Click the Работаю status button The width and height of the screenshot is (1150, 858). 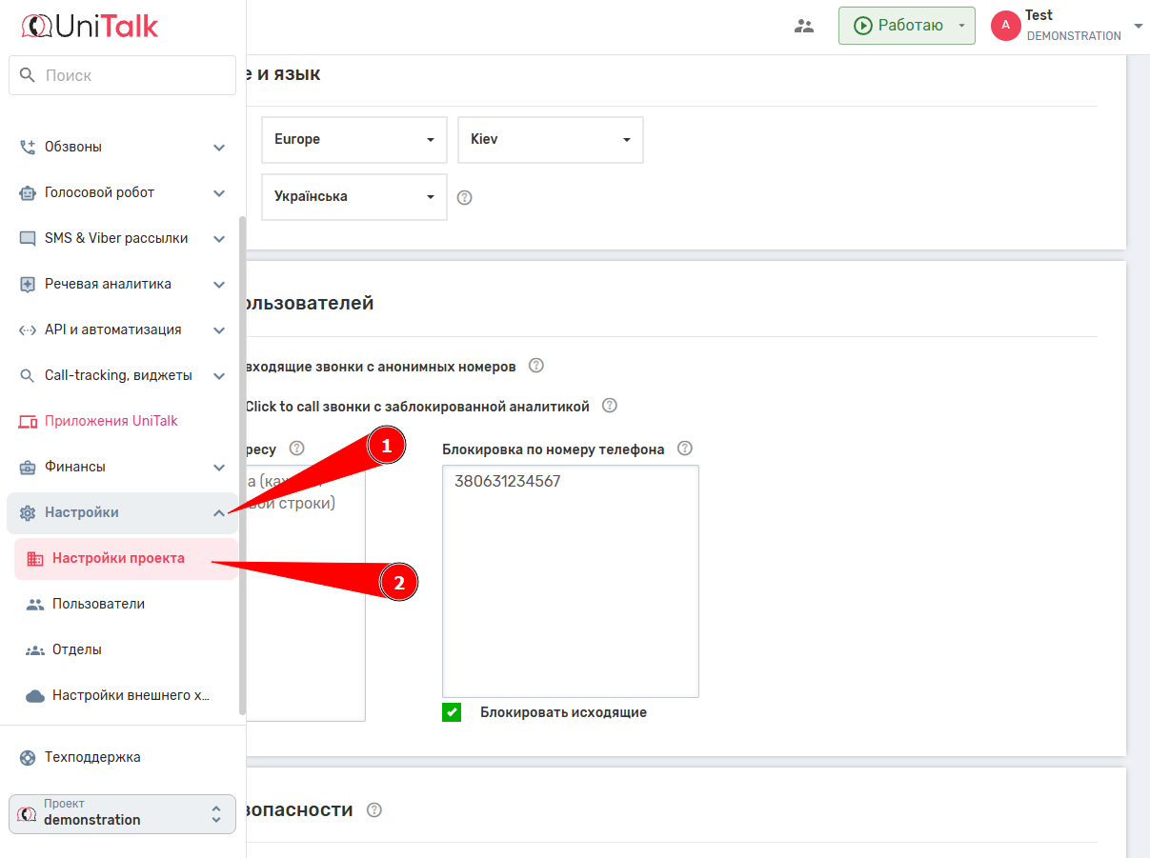pos(898,26)
